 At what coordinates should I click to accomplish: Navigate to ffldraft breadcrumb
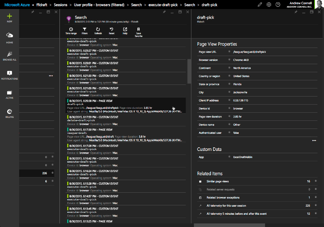pos(42,5)
